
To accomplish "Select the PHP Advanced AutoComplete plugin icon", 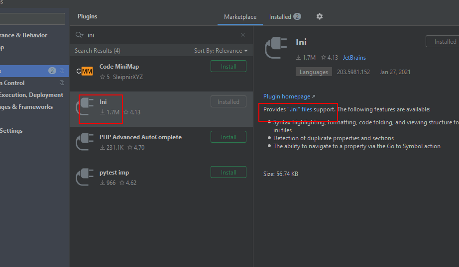I will [85, 142].
